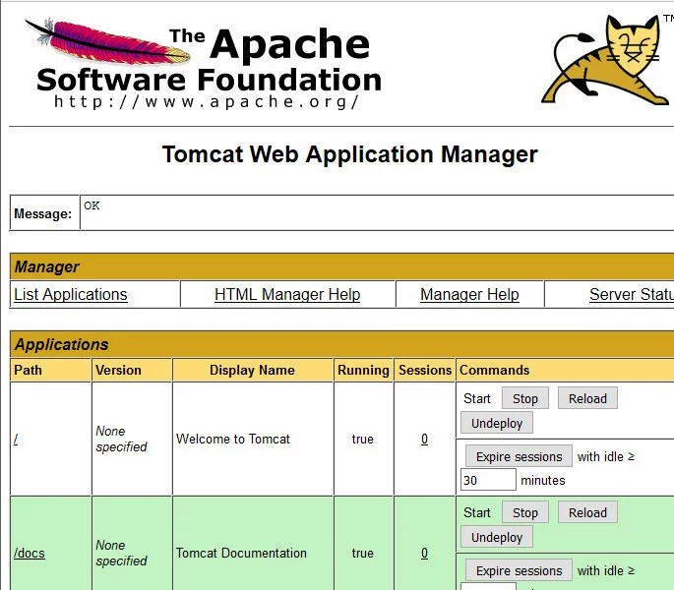Undeploy the Tomcat Documentation application
This screenshot has height=590, width=674.
coord(497,537)
